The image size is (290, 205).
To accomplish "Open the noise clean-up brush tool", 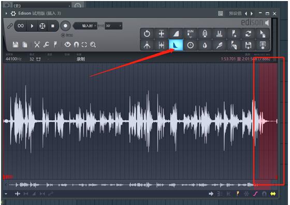I will [x=219, y=45].
